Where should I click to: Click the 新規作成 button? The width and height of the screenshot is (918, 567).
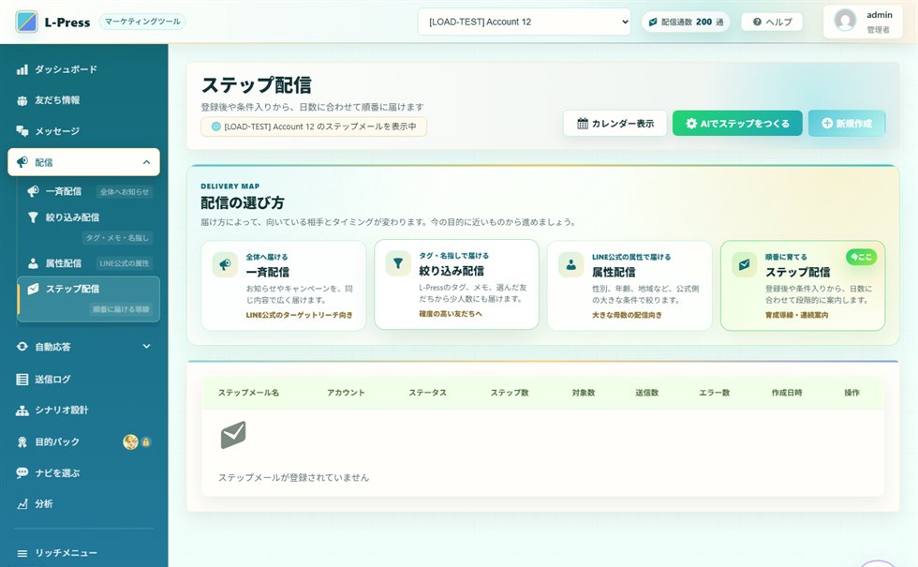tap(847, 124)
